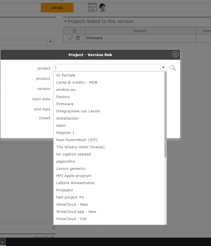The width and height of the screenshot is (211, 246).
Task: Add a new linked project with plus icon
Action: coord(74,31)
